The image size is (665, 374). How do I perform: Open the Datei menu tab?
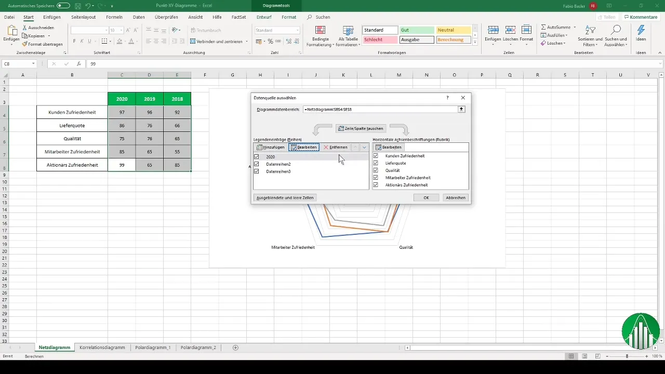[x=9, y=17]
